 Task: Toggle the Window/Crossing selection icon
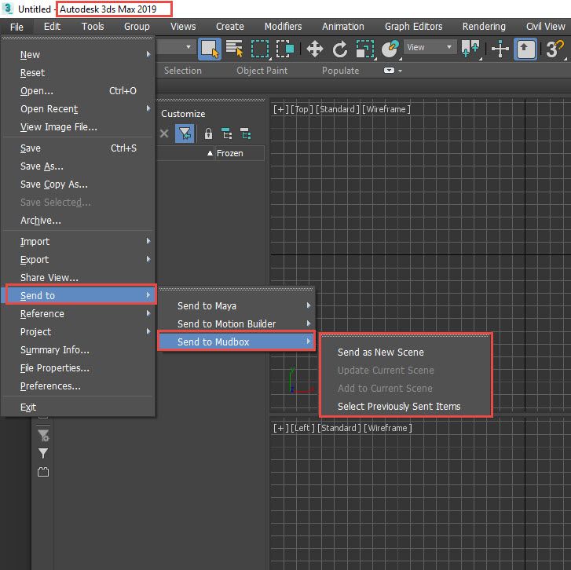(285, 49)
